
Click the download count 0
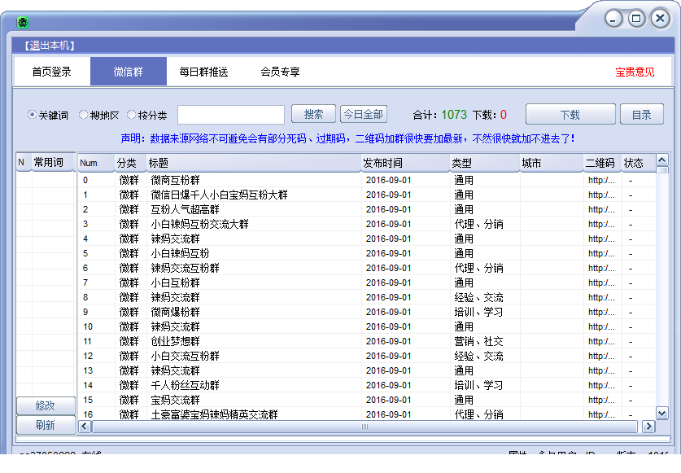504,115
